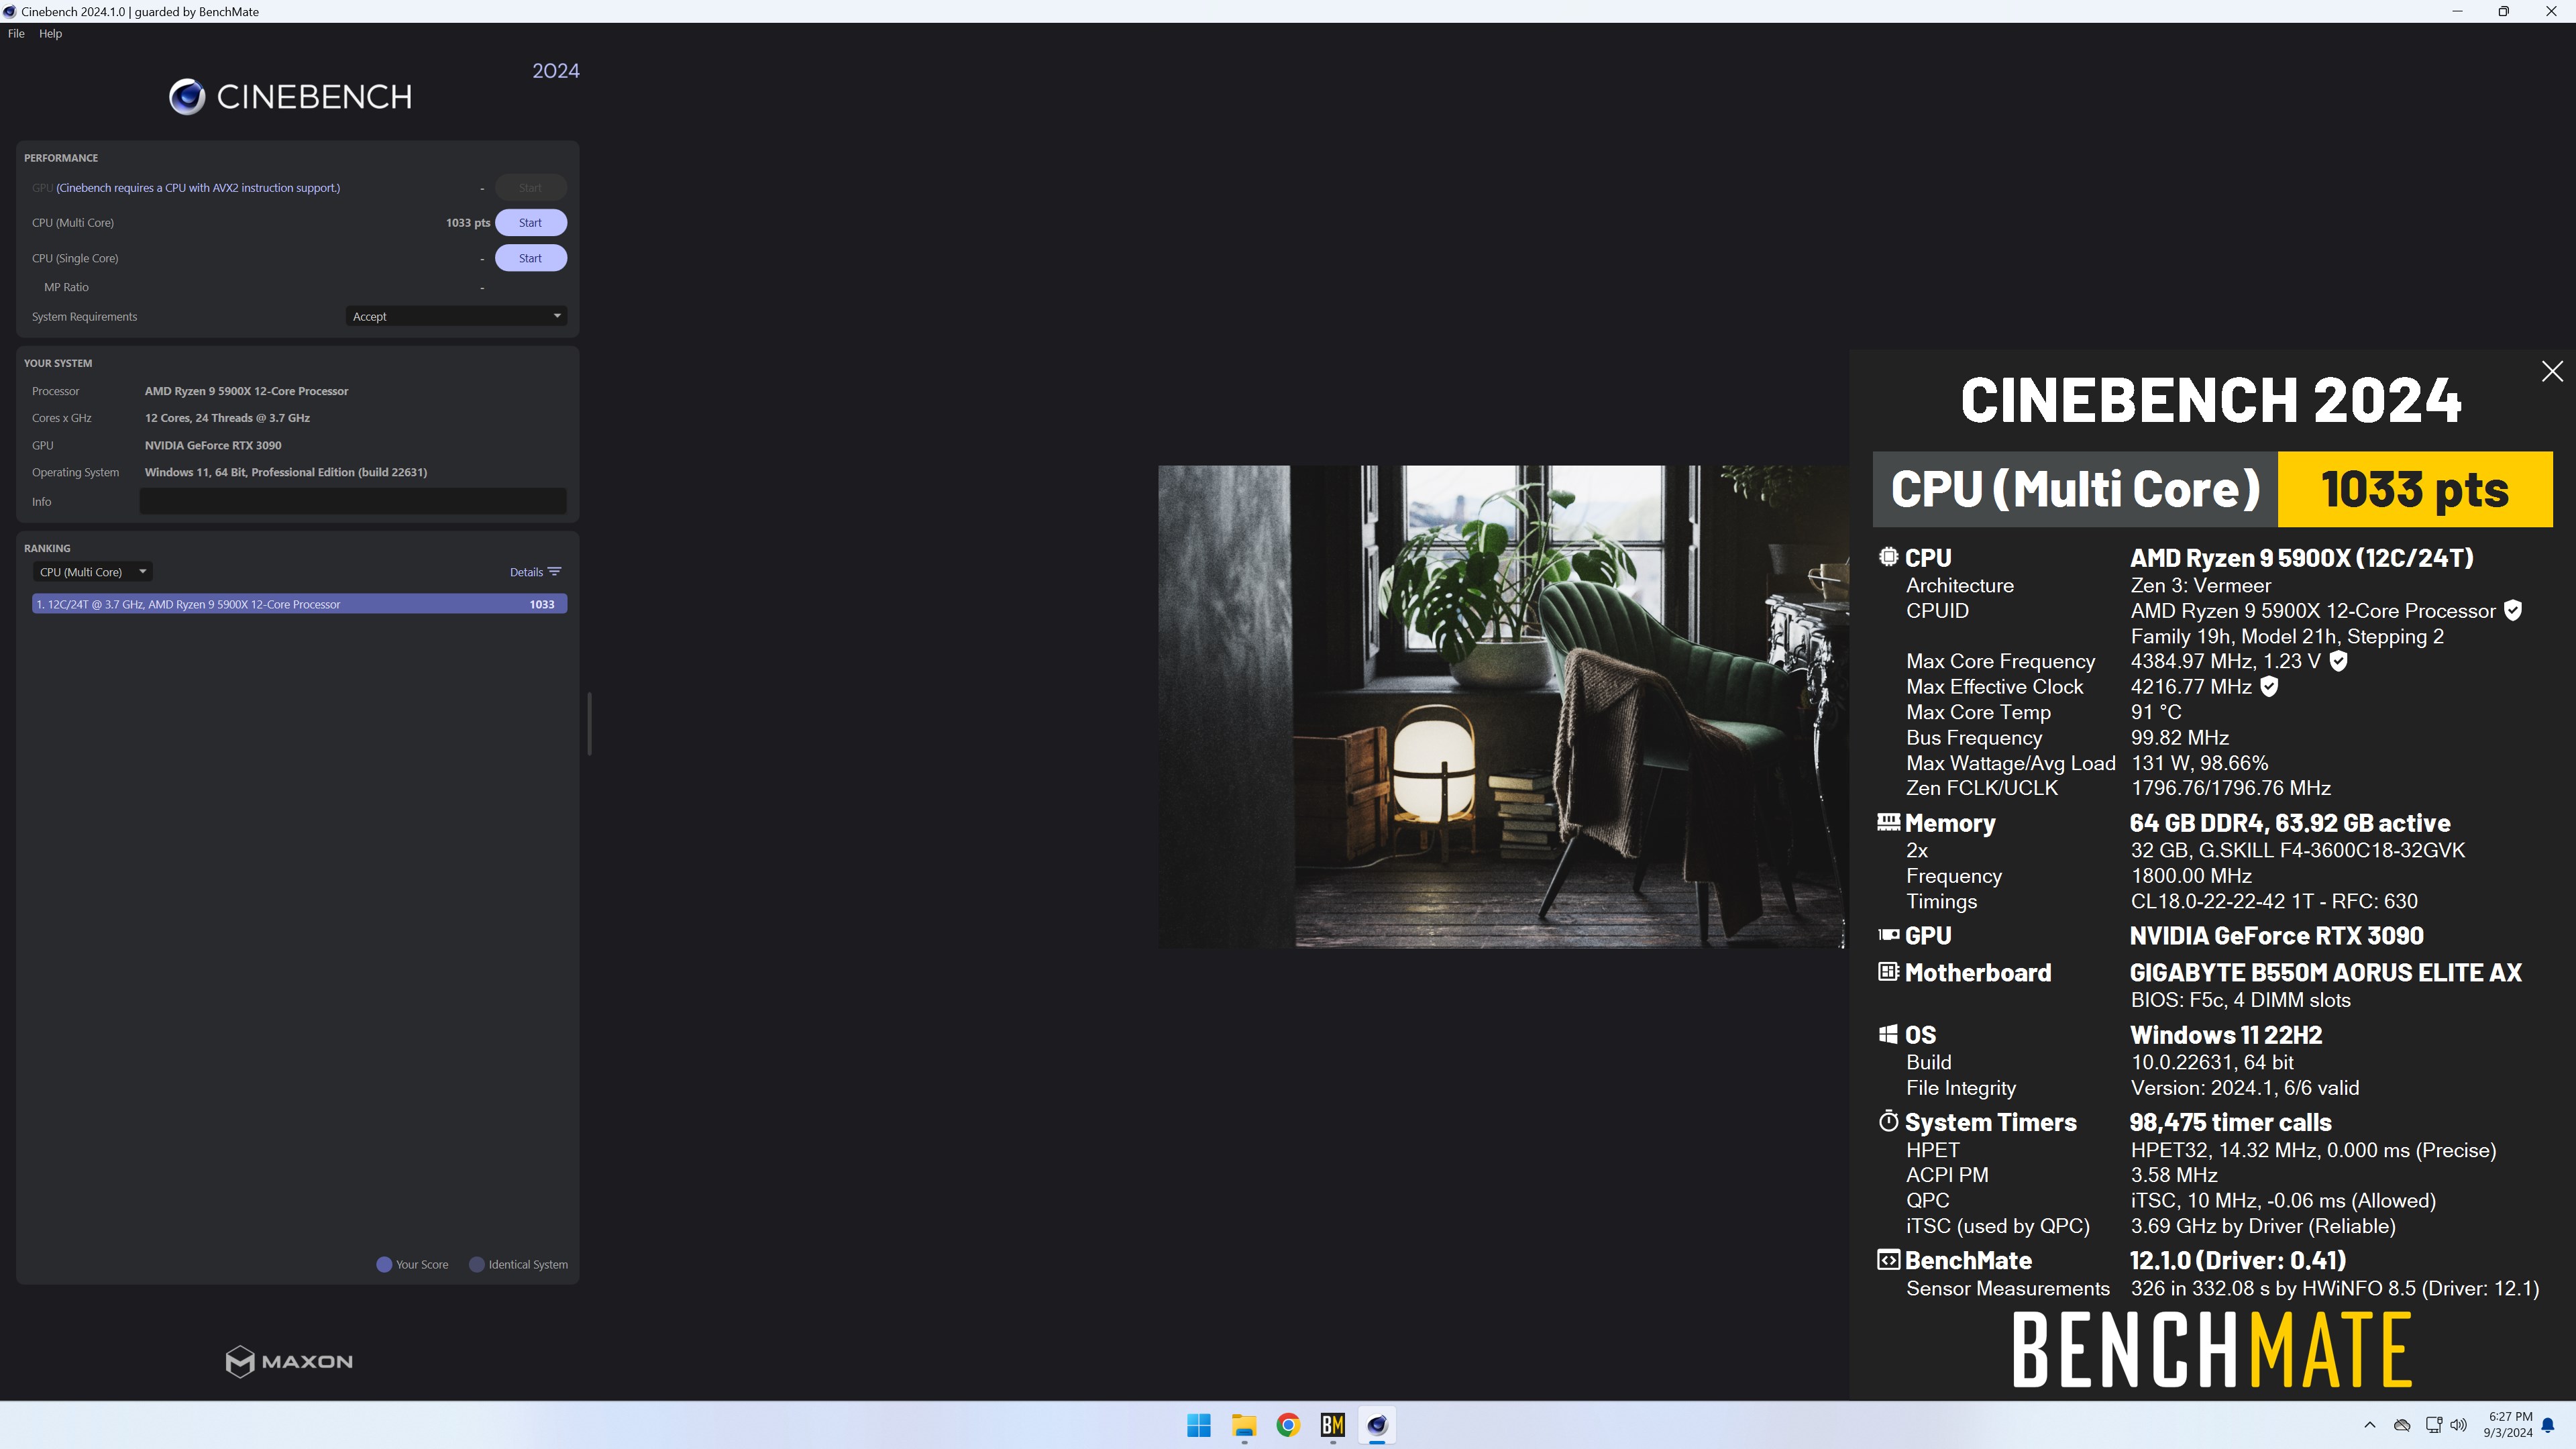Click the Your Score legend dot

point(383,1264)
